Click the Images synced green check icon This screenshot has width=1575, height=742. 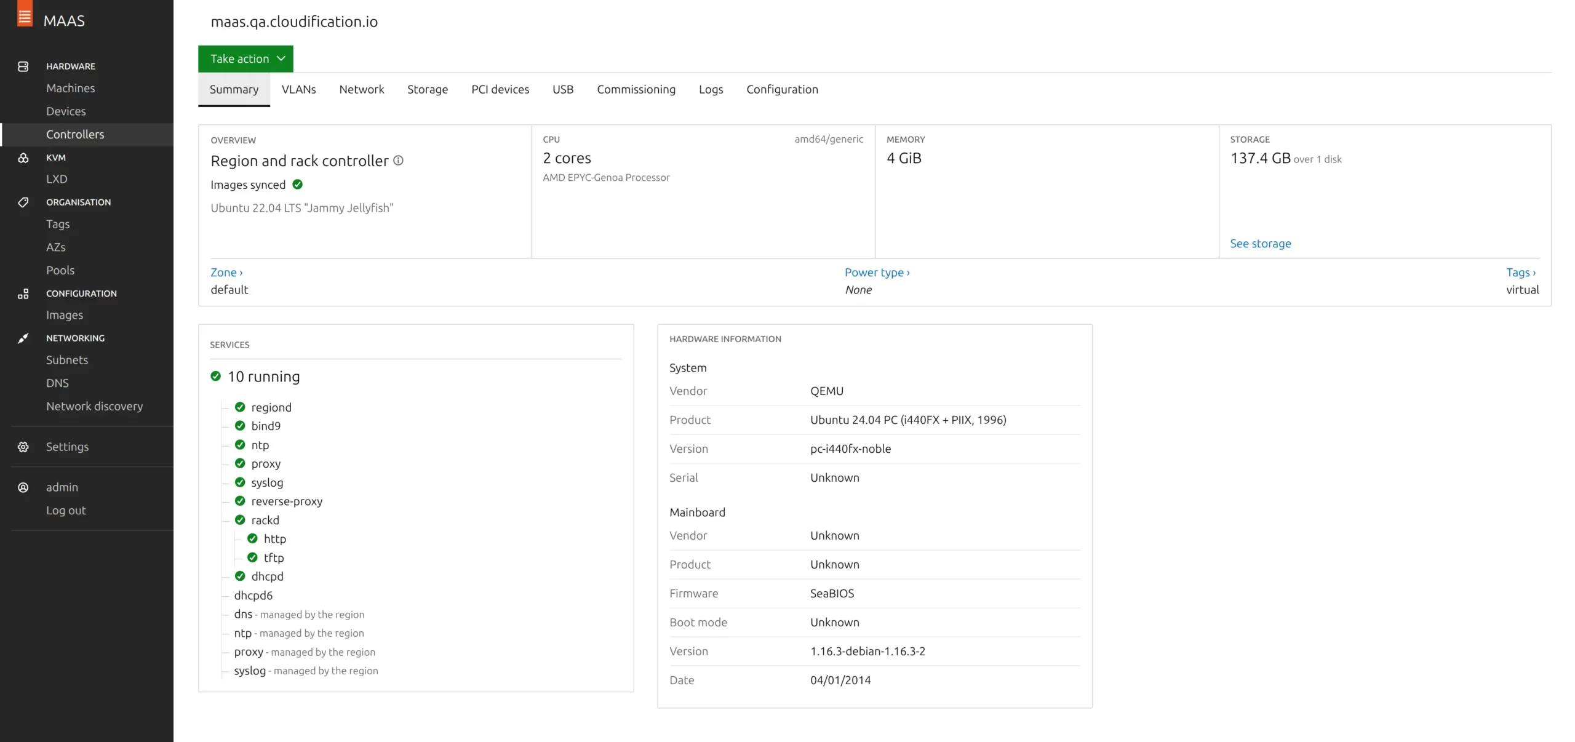pyautogui.click(x=298, y=185)
